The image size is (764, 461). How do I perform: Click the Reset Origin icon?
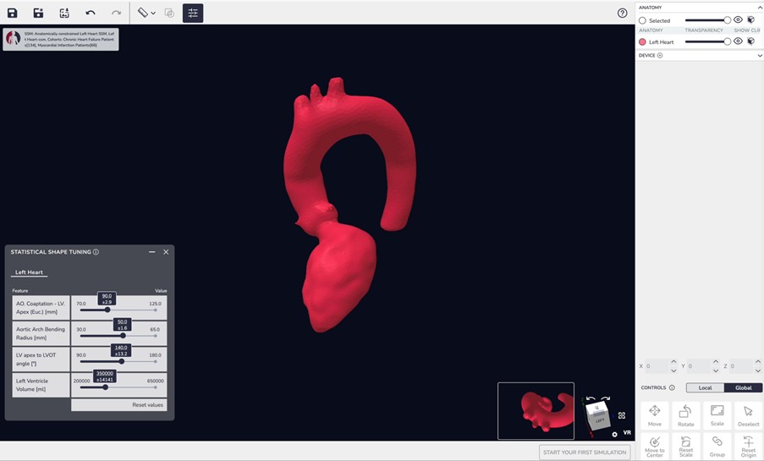[x=748, y=445]
